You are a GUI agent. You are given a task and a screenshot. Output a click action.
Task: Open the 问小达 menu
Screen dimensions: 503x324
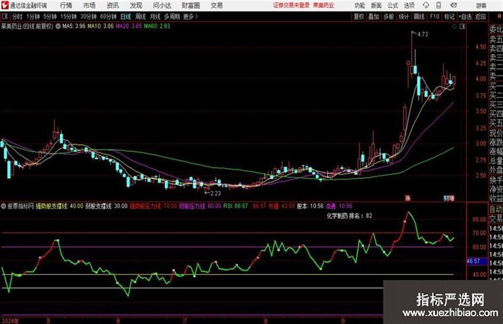click(x=162, y=5)
